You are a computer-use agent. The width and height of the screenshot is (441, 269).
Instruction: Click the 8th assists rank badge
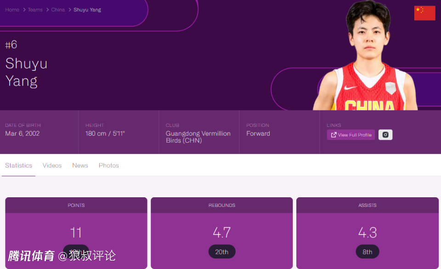point(367,252)
